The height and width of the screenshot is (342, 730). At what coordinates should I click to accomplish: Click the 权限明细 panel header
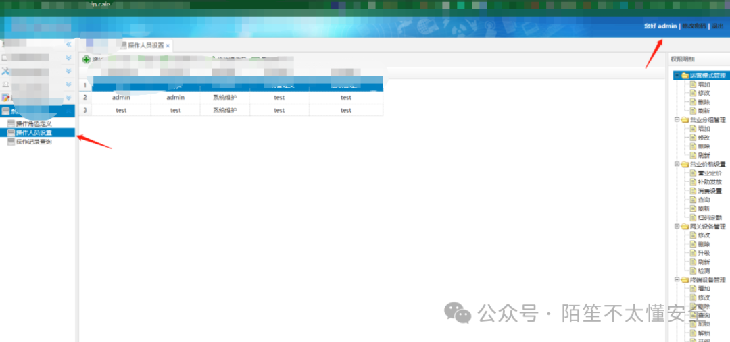click(x=683, y=59)
